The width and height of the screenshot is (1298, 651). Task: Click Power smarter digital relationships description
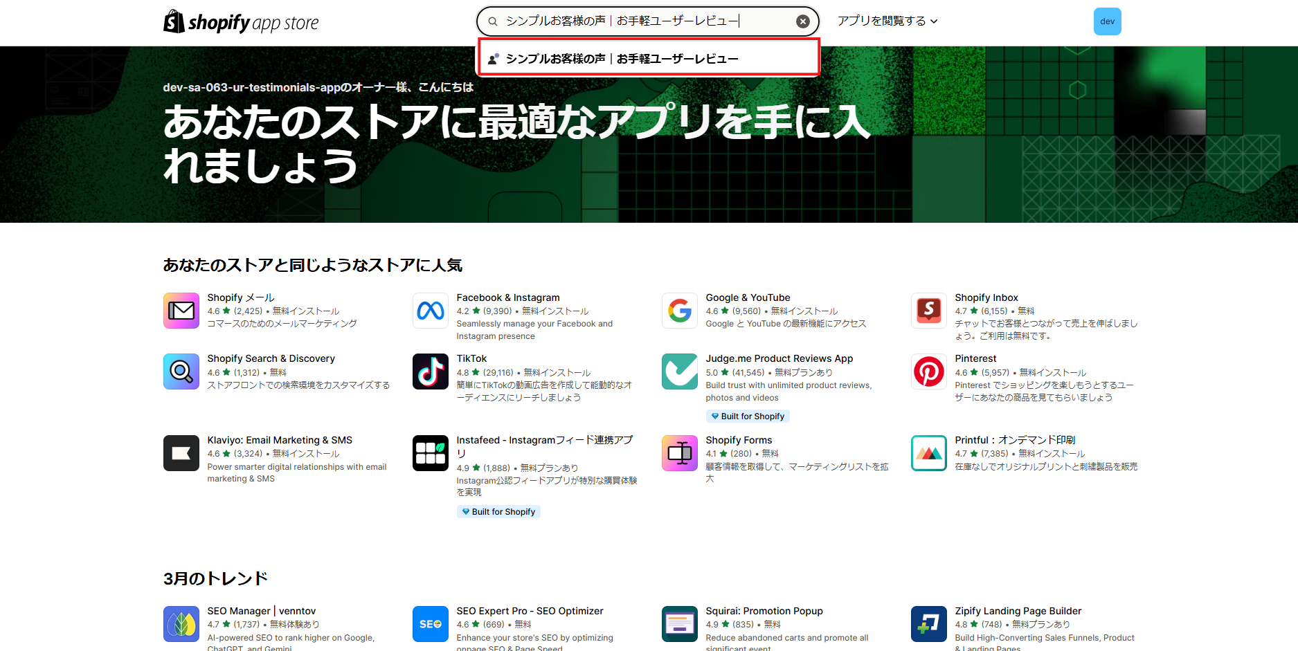[297, 473]
